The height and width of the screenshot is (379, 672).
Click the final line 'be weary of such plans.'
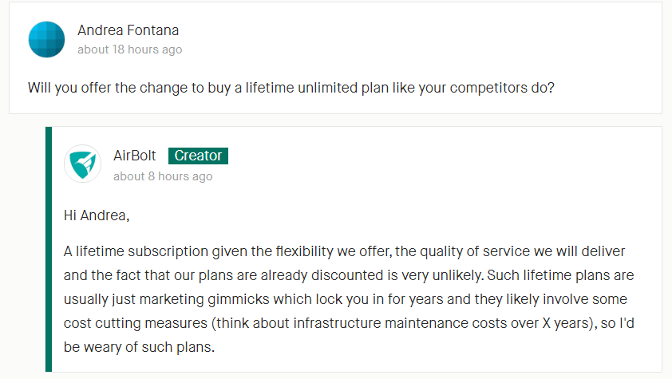(x=140, y=347)
